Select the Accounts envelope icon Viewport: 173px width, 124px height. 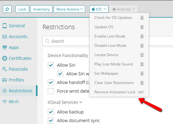[x=5, y=37]
